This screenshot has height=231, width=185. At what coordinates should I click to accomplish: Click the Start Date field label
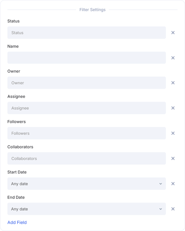[17, 172]
